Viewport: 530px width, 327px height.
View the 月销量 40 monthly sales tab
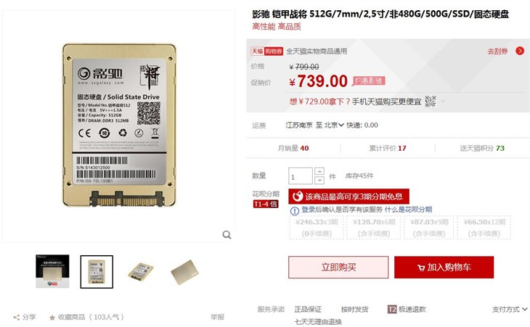[x=293, y=148]
